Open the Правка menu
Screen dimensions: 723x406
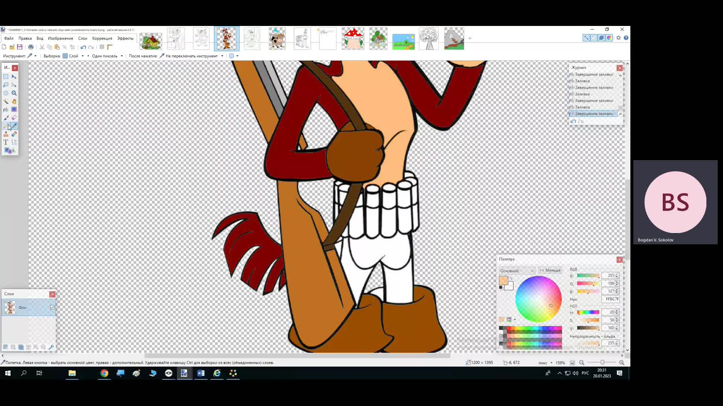(x=25, y=38)
